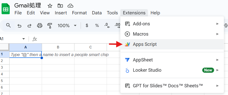The height and width of the screenshot is (95, 228).
Task: Click the fx formula icon
Action: (x=35, y=39)
